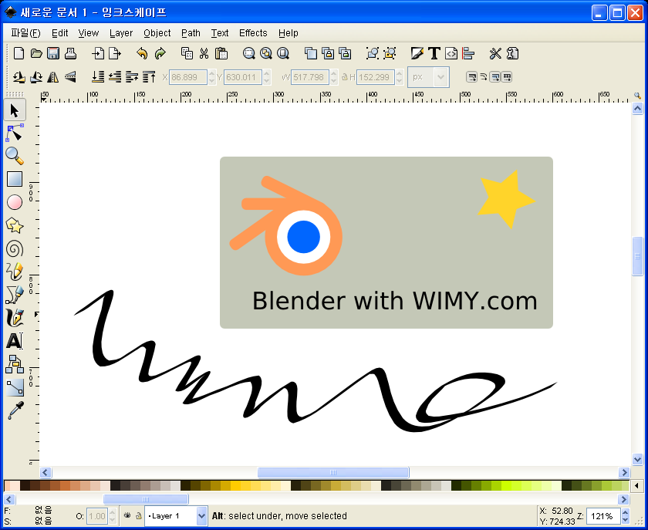
Task: Zoom to fit selection in window
Action: (x=248, y=53)
